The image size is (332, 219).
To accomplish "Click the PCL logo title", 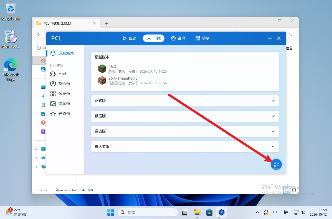I will click(x=57, y=38).
